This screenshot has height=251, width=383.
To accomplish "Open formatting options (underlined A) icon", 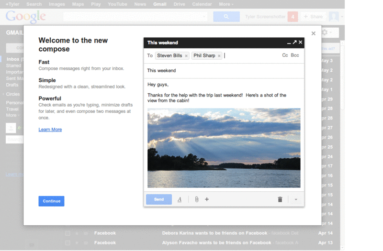I will (180, 199).
